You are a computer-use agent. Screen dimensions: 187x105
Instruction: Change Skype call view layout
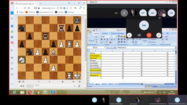116,13
